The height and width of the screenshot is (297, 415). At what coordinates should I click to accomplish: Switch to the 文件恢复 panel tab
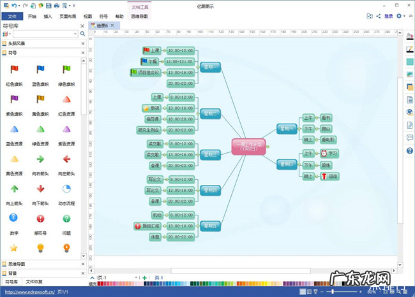pyautogui.click(x=34, y=281)
